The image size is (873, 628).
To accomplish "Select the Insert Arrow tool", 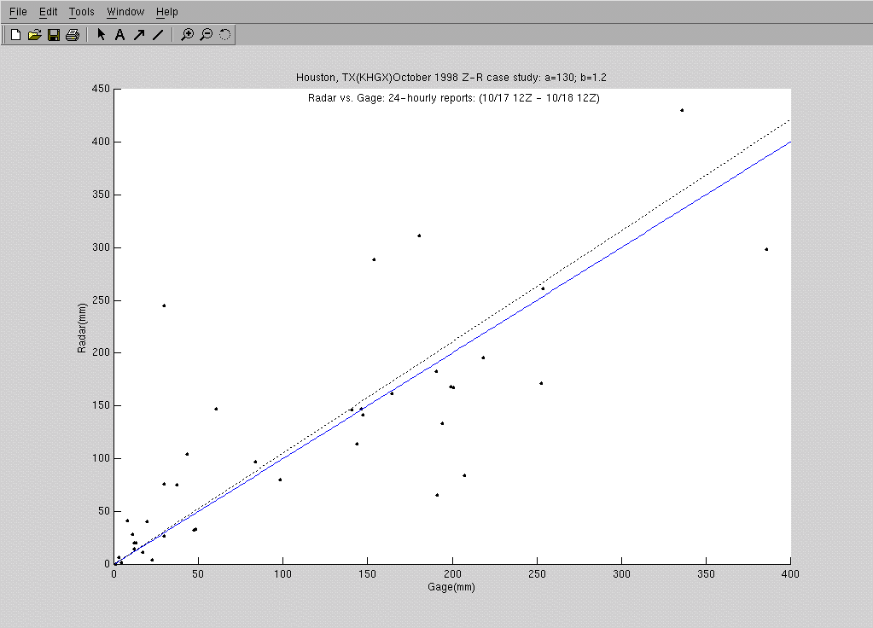I will (x=139, y=35).
